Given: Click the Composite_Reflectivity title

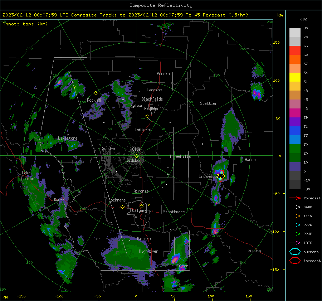Looking at the screenshot, I should click(x=161, y=5).
